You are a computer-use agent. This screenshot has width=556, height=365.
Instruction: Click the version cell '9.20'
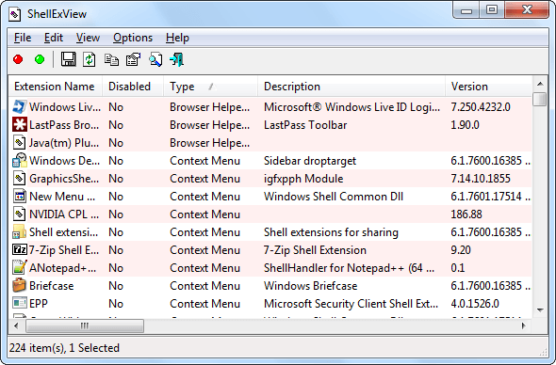(x=461, y=250)
